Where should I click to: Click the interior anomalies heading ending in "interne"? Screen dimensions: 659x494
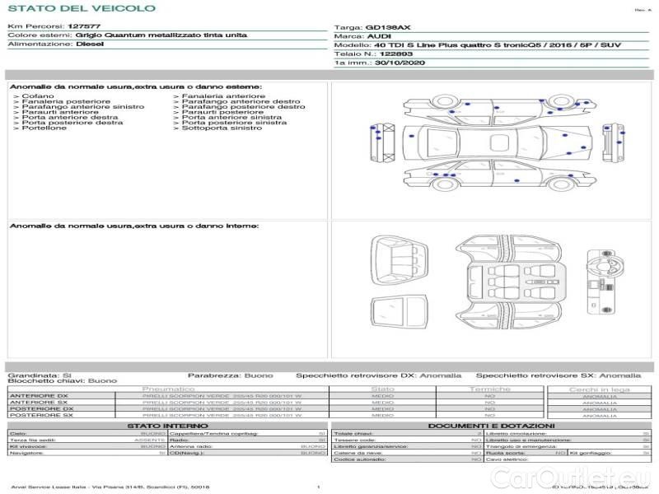pyautogui.click(x=134, y=226)
